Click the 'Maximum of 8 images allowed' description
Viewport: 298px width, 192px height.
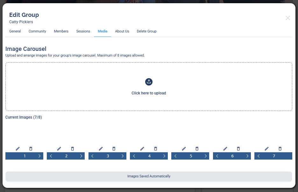click(x=121, y=55)
